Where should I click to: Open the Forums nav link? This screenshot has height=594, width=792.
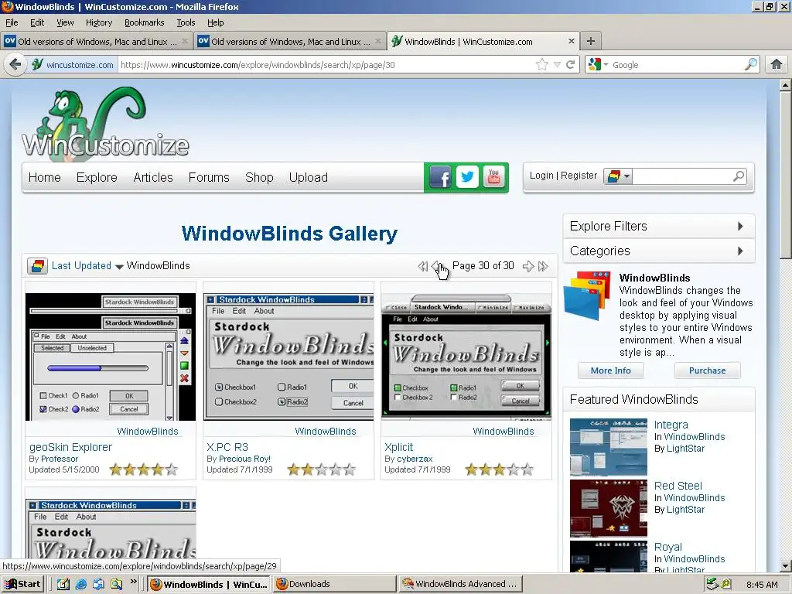[209, 177]
